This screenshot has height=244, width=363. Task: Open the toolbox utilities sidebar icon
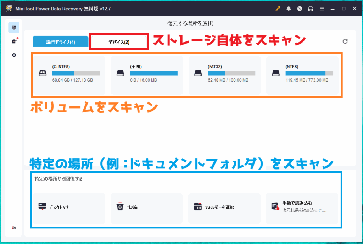pyautogui.click(x=14, y=41)
